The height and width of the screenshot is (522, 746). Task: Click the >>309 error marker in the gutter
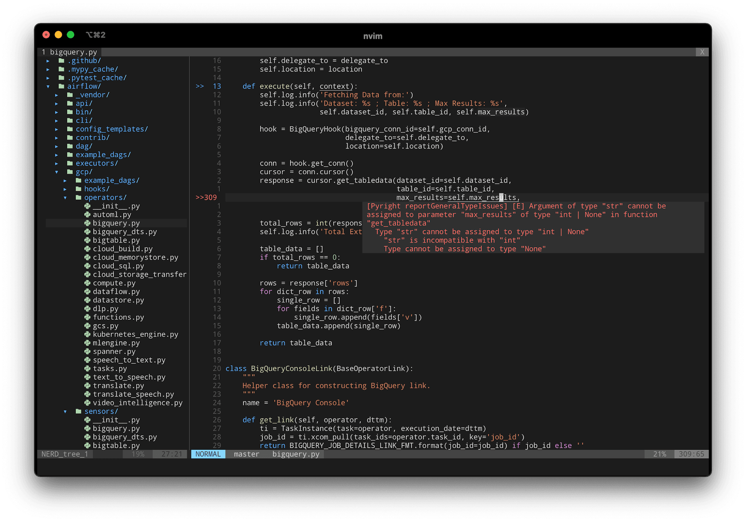[206, 197]
